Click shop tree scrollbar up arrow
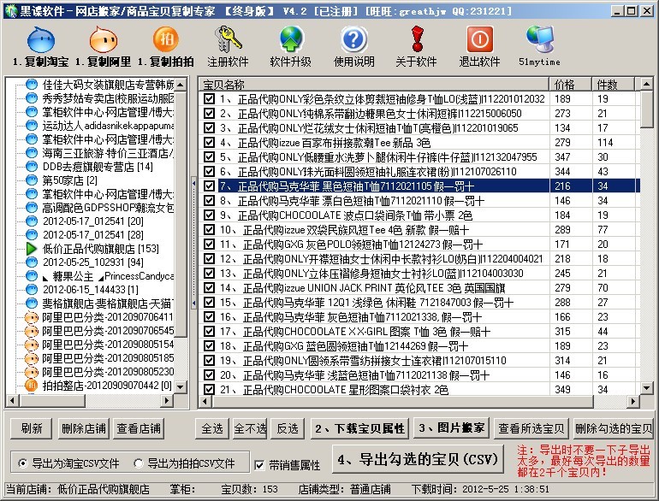This screenshot has width=659, height=501. click(x=181, y=85)
